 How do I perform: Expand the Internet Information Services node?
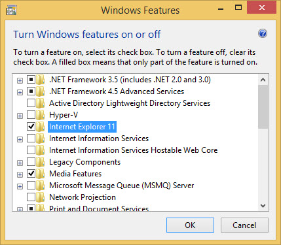click(x=20, y=140)
